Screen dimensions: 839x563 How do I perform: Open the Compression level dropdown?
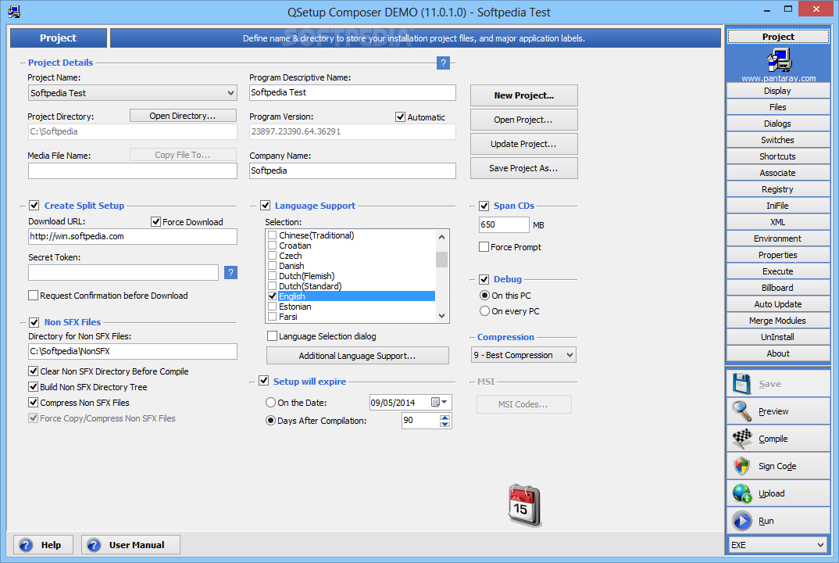coord(569,355)
